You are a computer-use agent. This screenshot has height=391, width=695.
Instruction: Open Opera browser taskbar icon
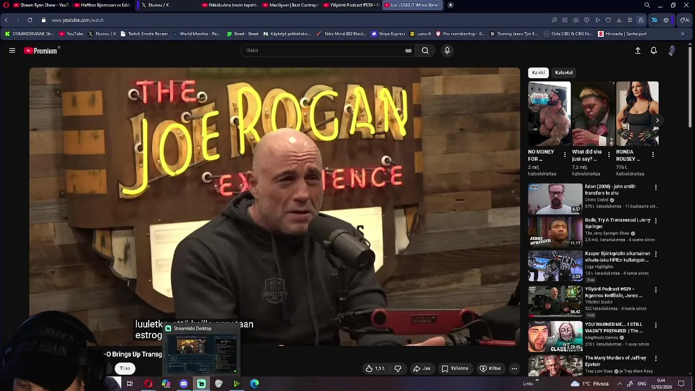point(148,384)
